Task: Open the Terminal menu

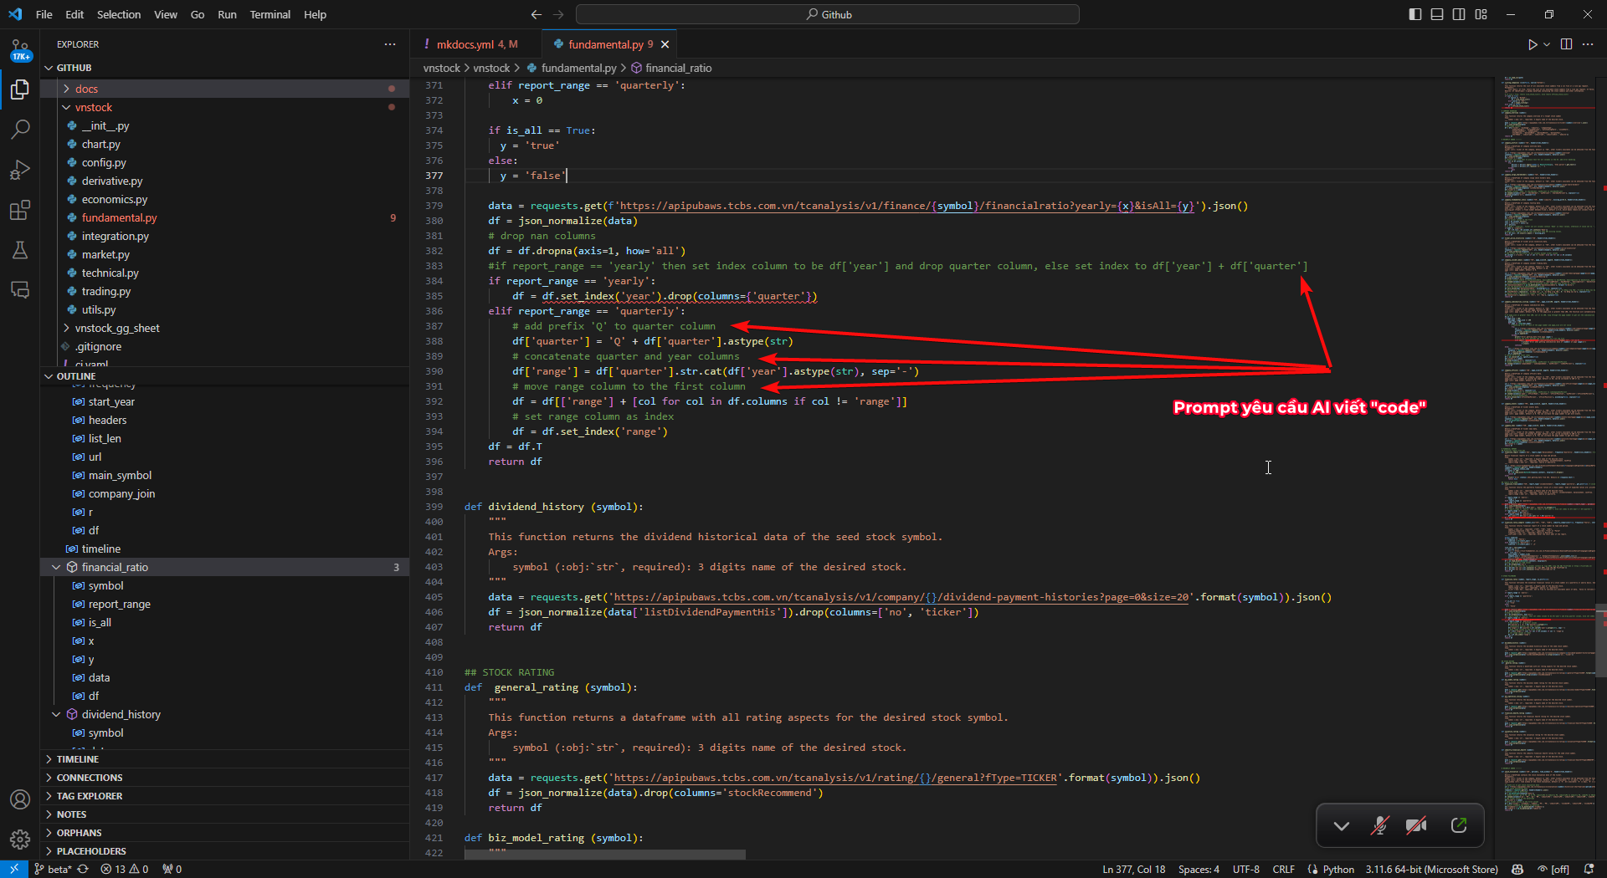Action: [x=270, y=14]
